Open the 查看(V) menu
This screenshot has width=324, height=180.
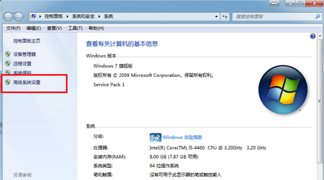click(54, 28)
